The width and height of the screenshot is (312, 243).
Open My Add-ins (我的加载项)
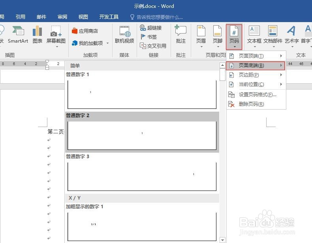click(x=88, y=43)
